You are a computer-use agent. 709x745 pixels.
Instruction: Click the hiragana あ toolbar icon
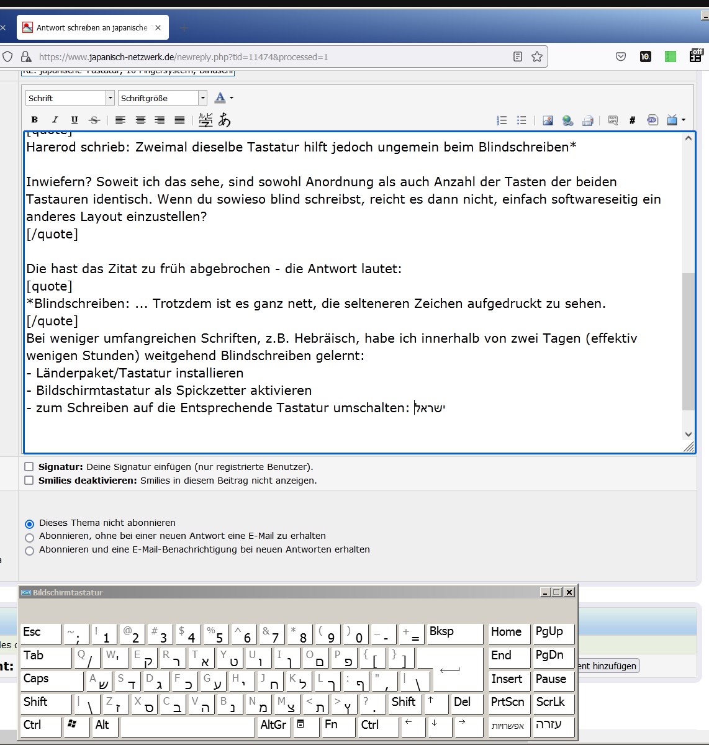pyautogui.click(x=224, y=120)
